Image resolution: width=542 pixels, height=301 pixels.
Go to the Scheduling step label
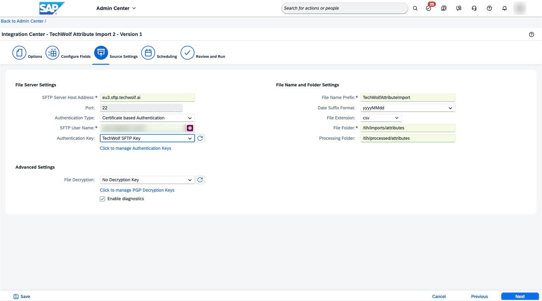coord(167,57)
